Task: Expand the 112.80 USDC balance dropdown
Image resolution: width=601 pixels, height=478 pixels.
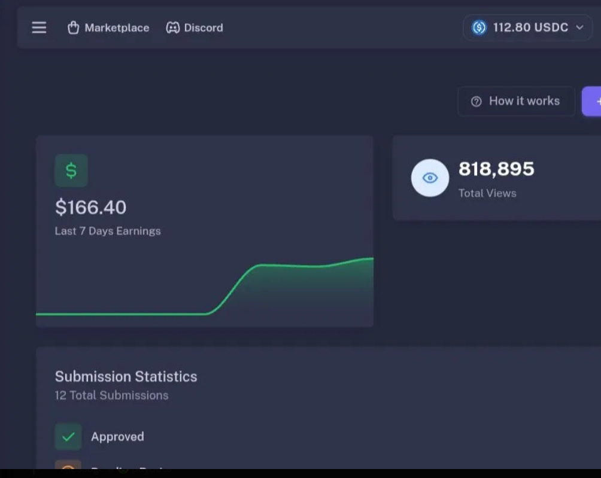Action: 527,28
